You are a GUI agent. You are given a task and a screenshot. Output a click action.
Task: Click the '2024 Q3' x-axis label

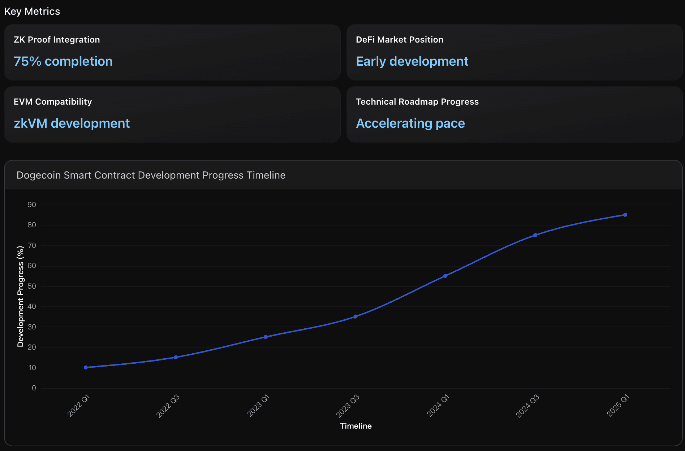[527, 406]
